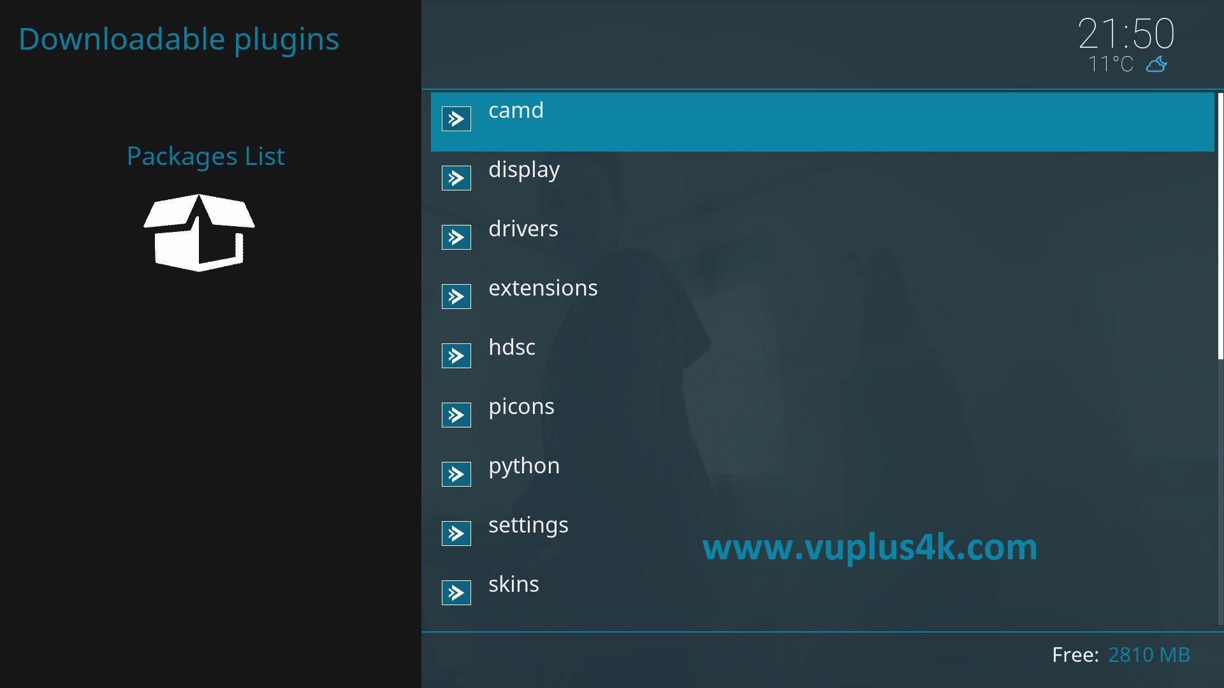The height and width of the screenshot is (688, 1224).
Task: Click the arrow icon beside settings
Action: pos(456,534)
